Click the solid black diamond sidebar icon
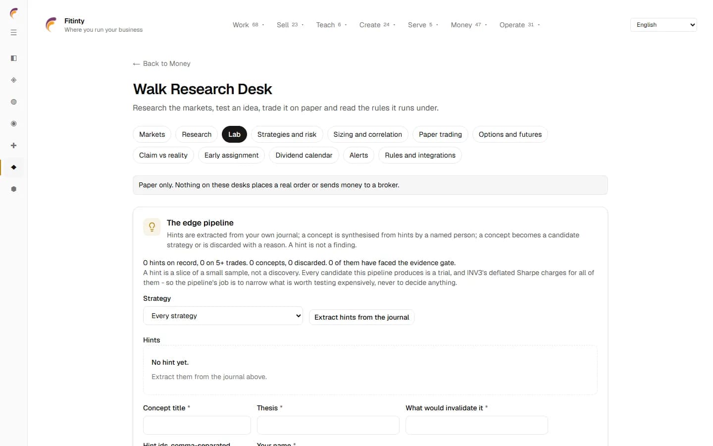713x446 pixels. click(x=14, y=167)
